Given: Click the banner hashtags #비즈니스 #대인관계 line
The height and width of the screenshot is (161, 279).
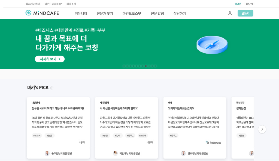Looking at the screenshot, I should click(70, 30).
